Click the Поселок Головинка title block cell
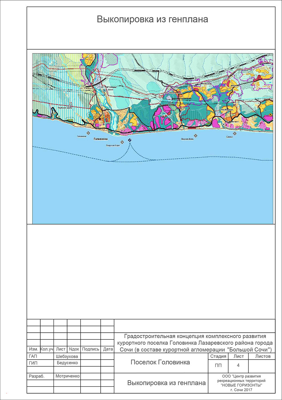The height and width of the screenshot is (400, 282). coord(160,362)
